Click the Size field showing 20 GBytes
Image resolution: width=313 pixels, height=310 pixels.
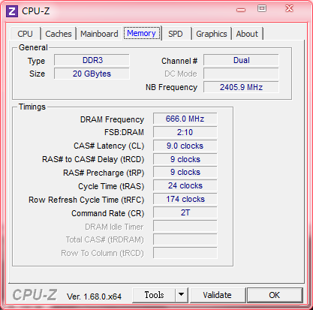point(92,74)
